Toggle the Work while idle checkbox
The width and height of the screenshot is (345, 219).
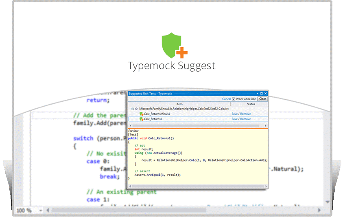click(x=234, y=99)
